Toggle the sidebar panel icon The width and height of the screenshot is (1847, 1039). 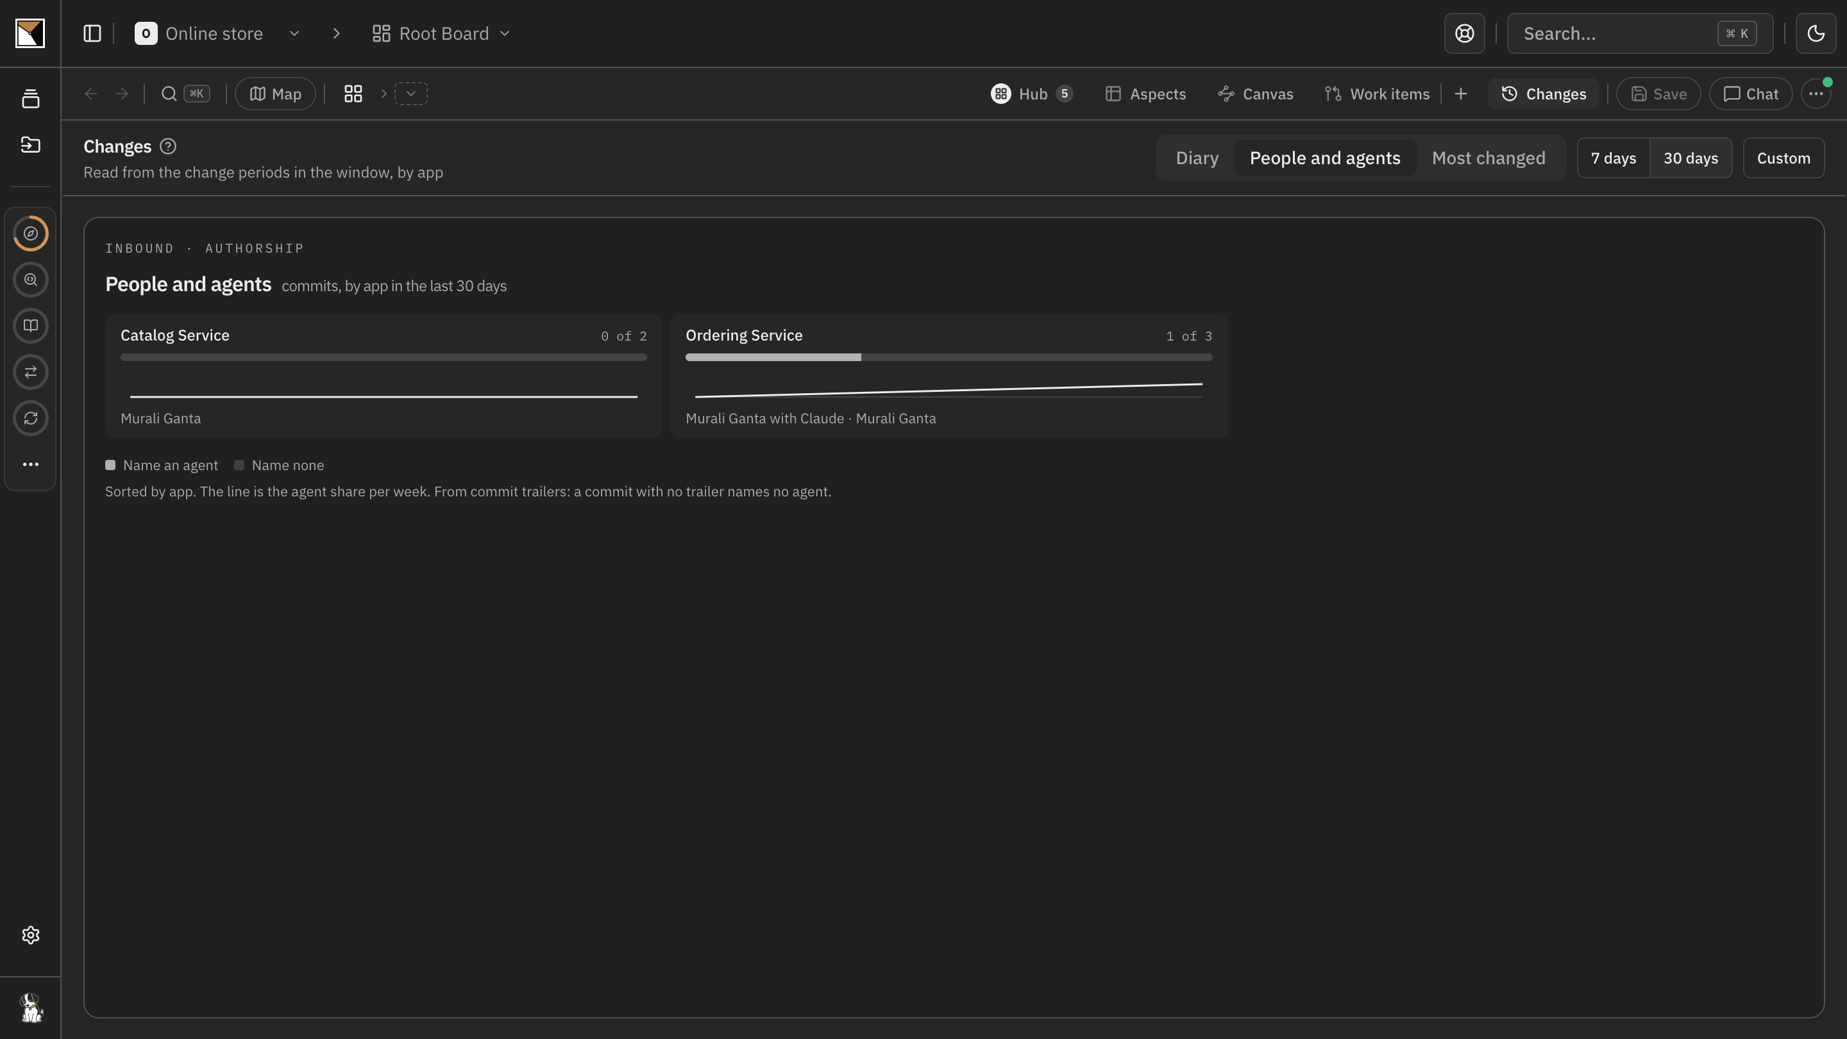92,34
